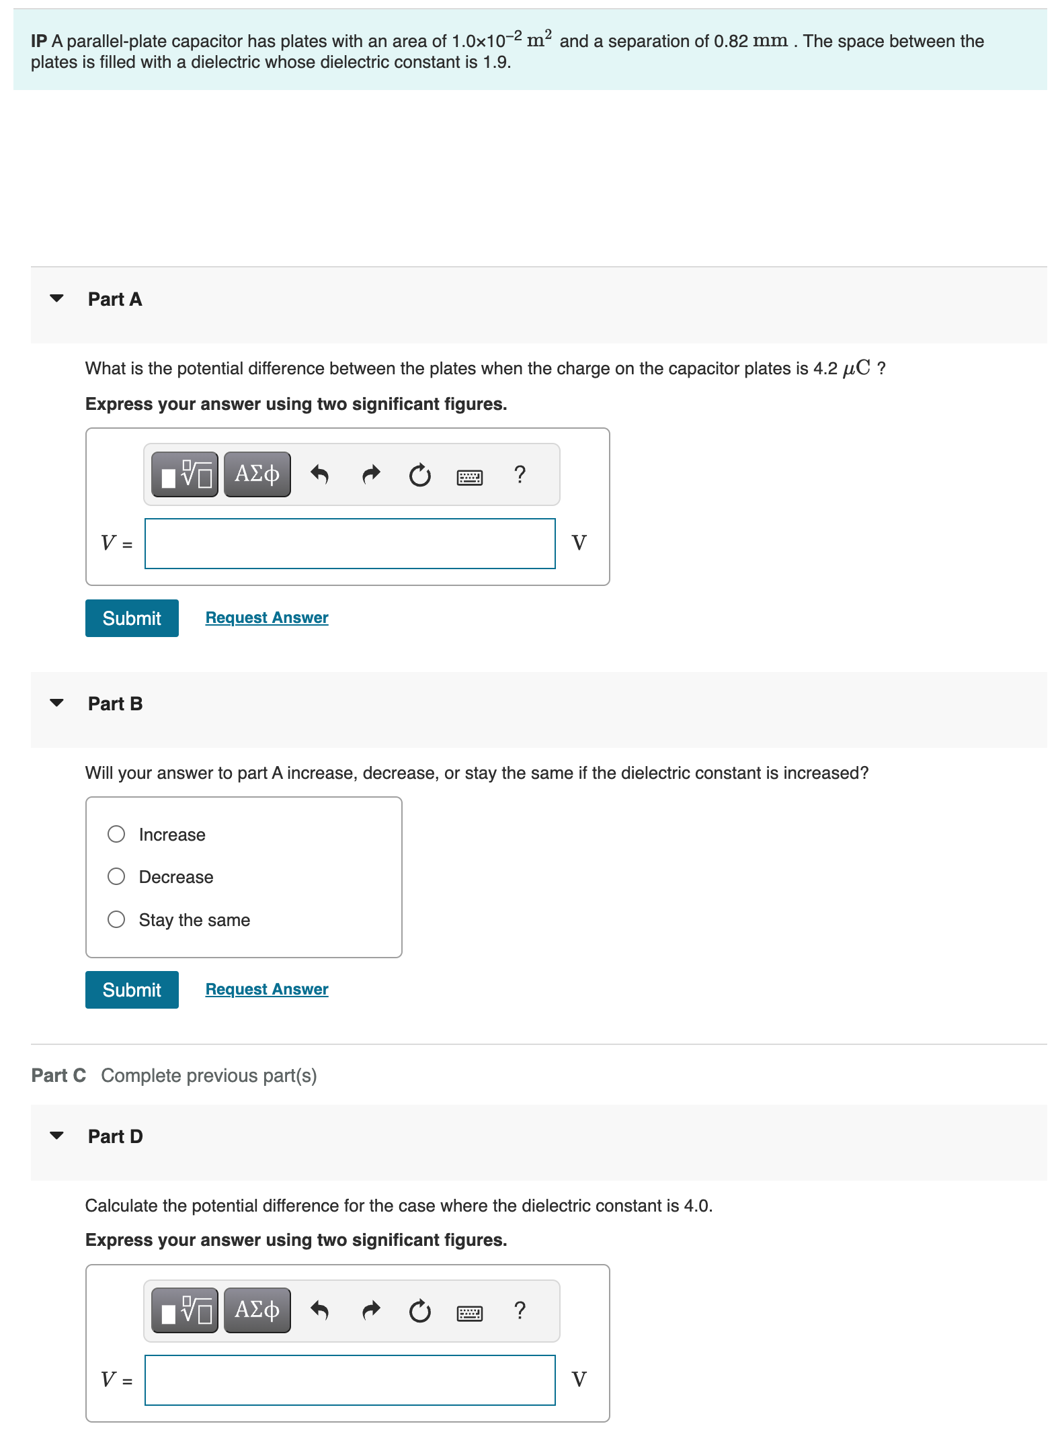Screen dimensions: 1058x1430
Task: Click Request Answer link for Part B
Action: [x=267, y=989]
